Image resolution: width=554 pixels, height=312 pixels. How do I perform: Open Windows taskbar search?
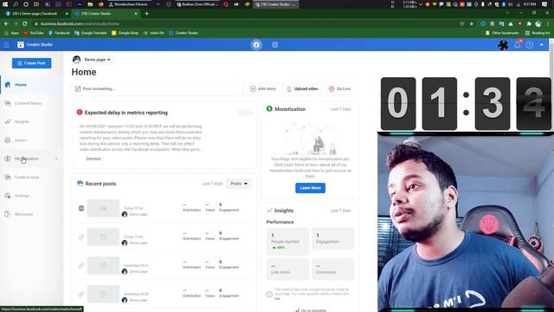point(16,4)
